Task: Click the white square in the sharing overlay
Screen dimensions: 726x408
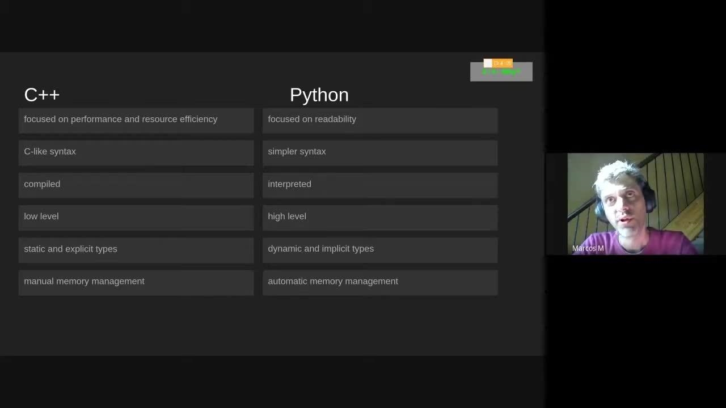Action: pos(487,63)
